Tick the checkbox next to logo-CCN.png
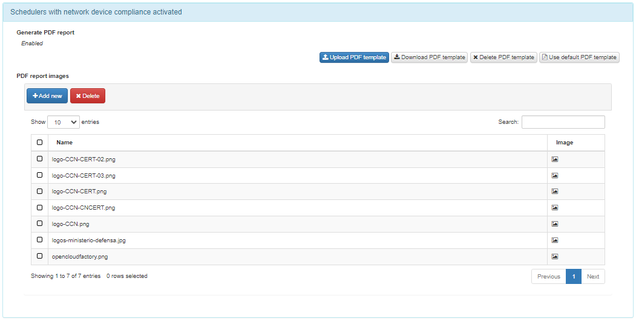636x319 pixels. (40, 224)
